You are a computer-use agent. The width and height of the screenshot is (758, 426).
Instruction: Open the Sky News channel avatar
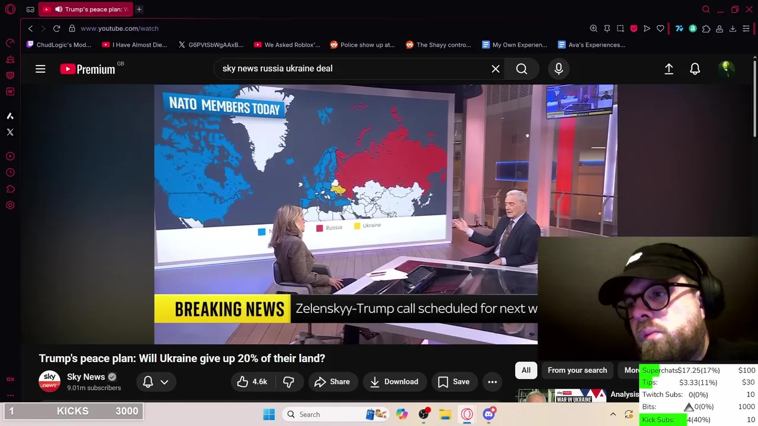pos(50,382)
